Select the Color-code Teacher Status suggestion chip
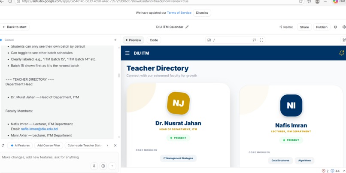Viewport: 346px width, 173px height. (84, 146)
